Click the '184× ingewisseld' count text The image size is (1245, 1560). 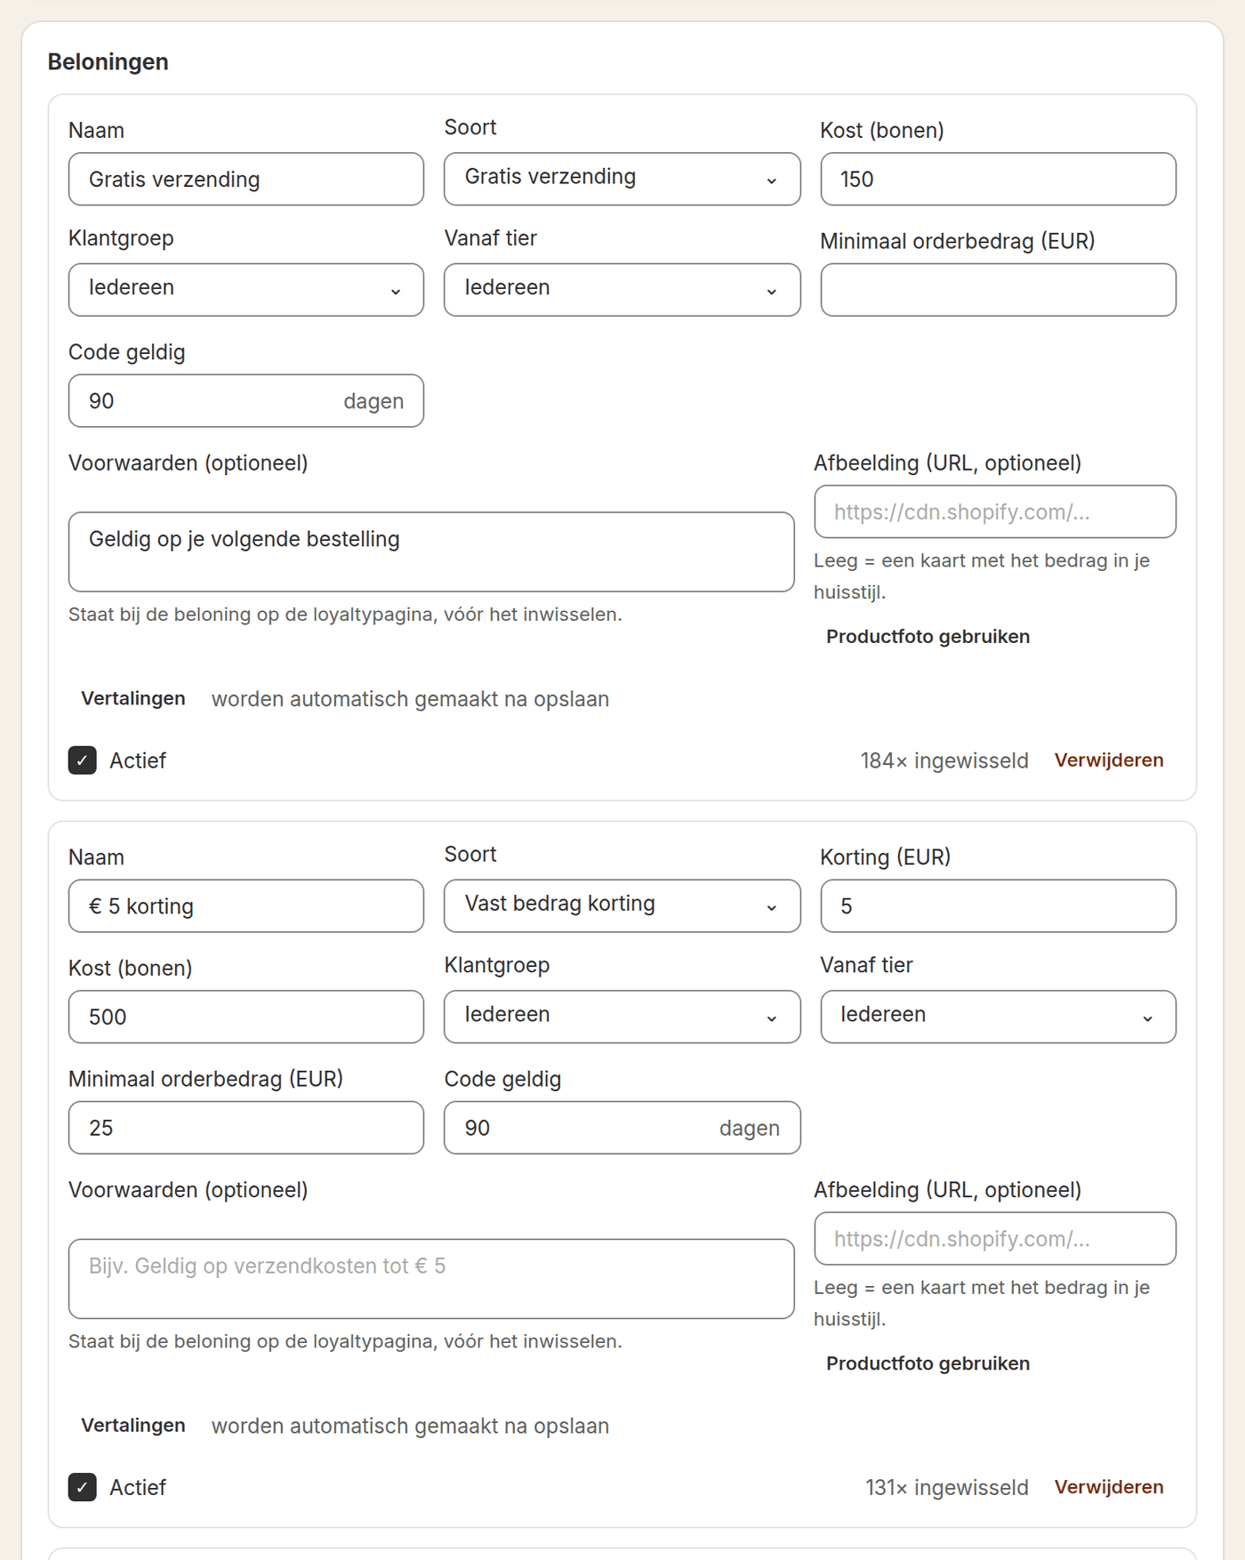[x=944, y=760]
